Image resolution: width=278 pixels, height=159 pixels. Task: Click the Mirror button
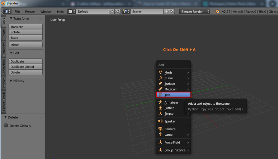[x=25, y=45]
